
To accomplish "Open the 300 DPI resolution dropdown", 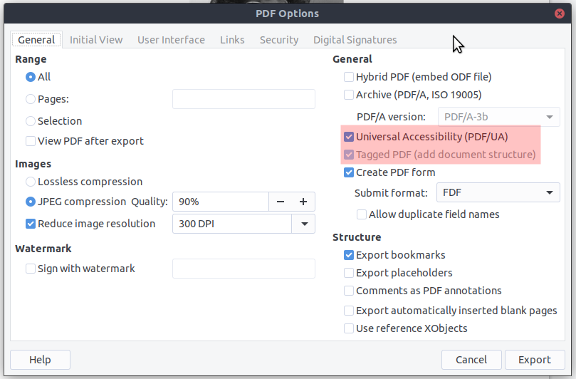I will (x=304, y=224).
